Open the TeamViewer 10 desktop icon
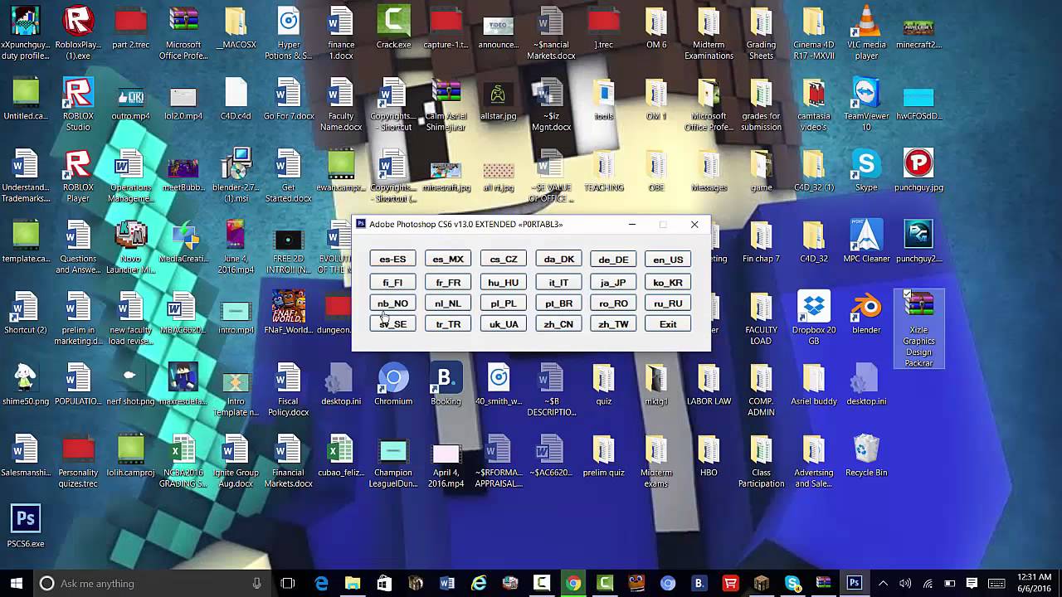 click(x=866, y=104)
